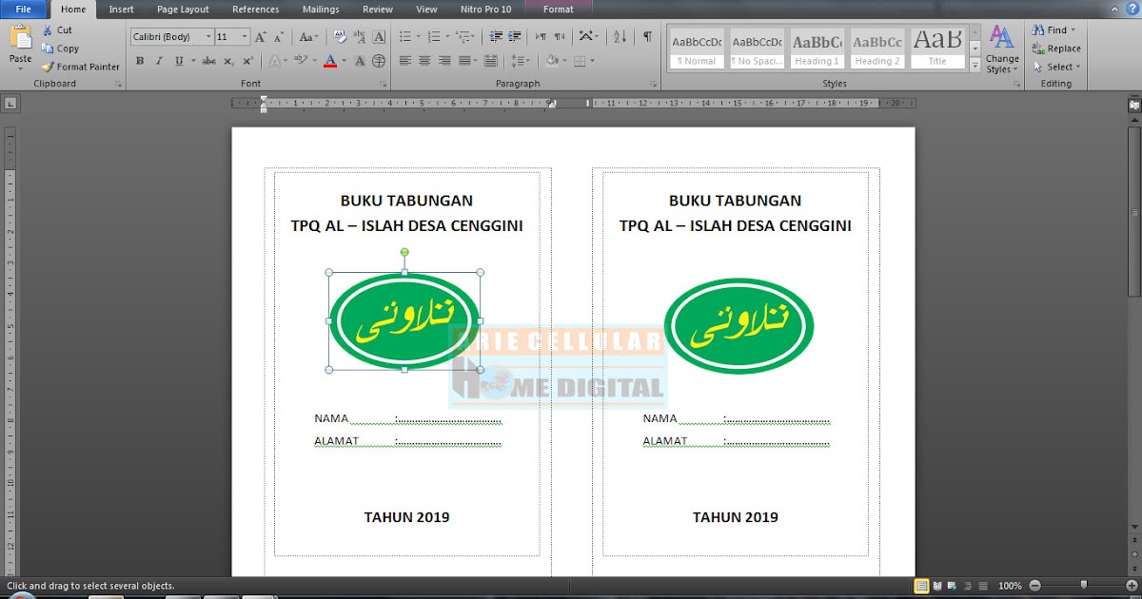Apply bold formatting to text

pos(140,60)
